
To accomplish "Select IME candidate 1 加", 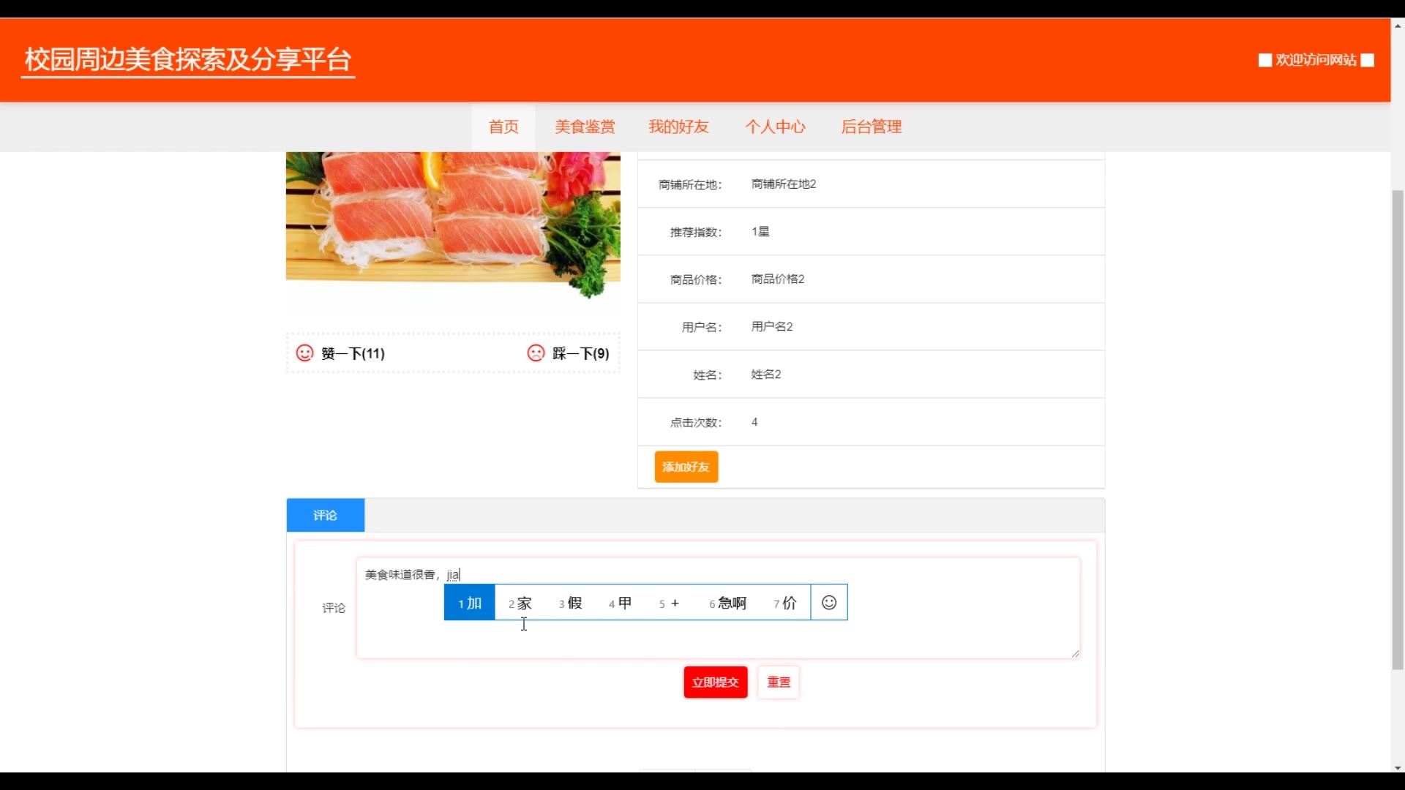I will coord(470,603).
